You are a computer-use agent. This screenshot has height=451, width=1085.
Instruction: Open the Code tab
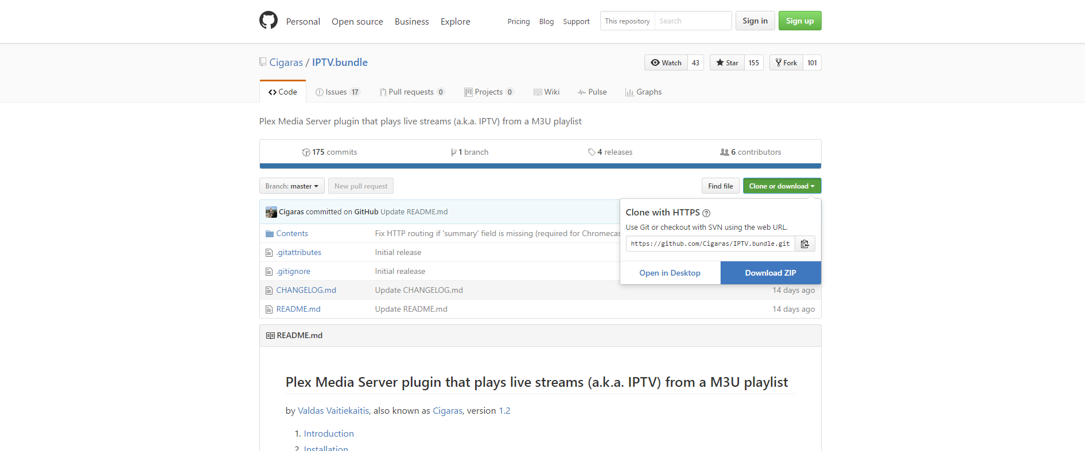click(283, 92)
